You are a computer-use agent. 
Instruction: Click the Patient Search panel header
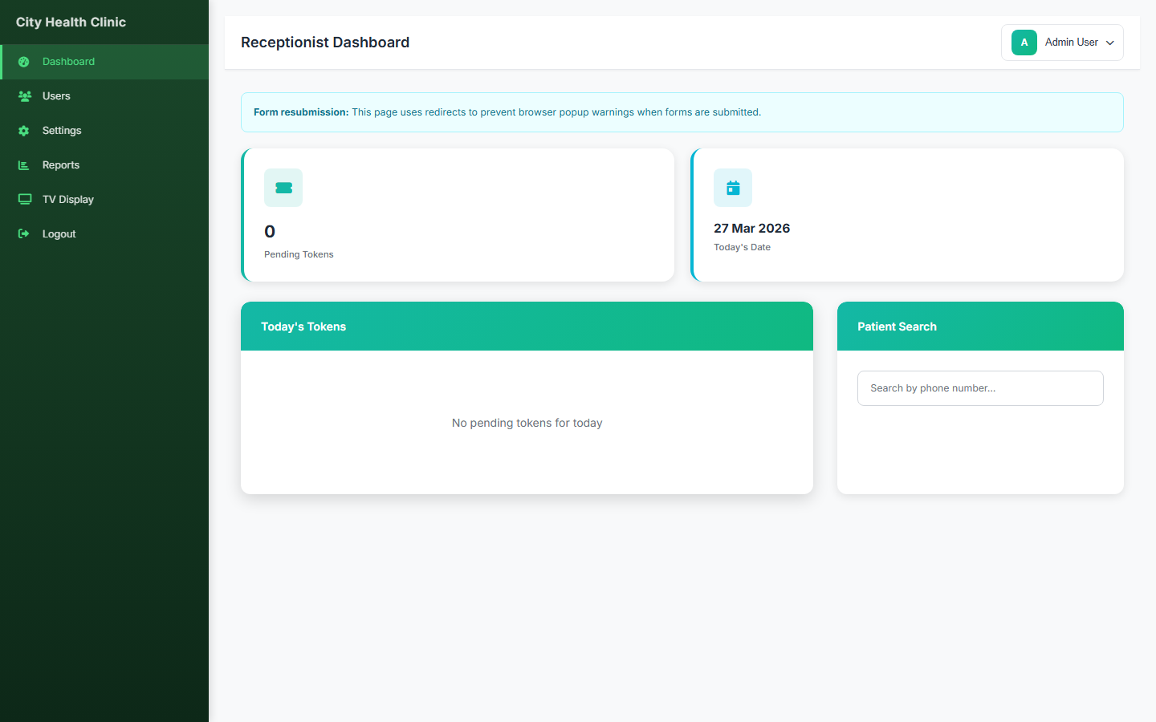(x=980, y=327)
